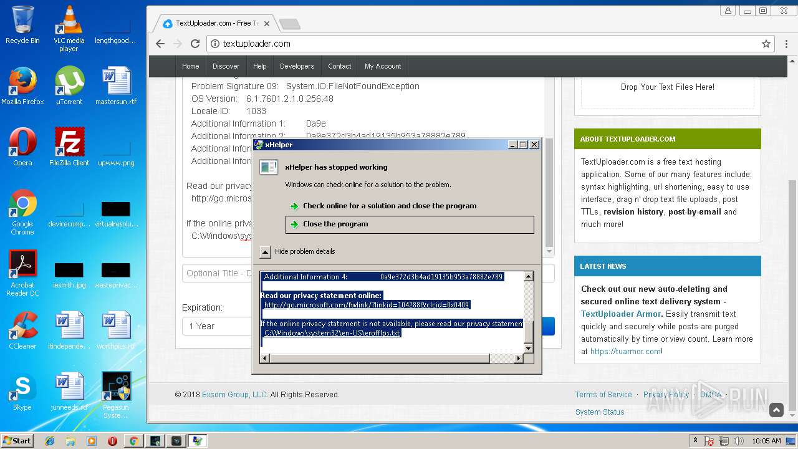Screen dimensions: 798x449
Task: Open the volume speaker tray icon
Action: (739, 441)
